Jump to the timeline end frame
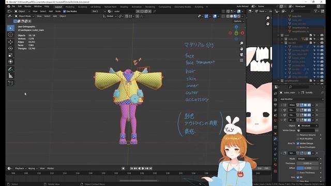This screenshot has width=331, height=186. point(151,168)
